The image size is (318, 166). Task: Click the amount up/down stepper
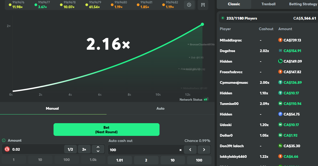[98, 149]
